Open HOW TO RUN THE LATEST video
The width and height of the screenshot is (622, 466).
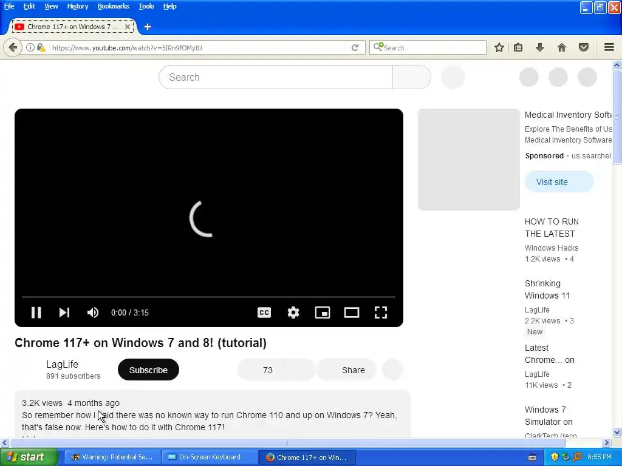(x=552, y=228)
